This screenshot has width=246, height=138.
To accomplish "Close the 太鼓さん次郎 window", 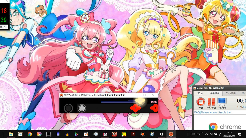I will pyautogui.click(x=153, y=95).
